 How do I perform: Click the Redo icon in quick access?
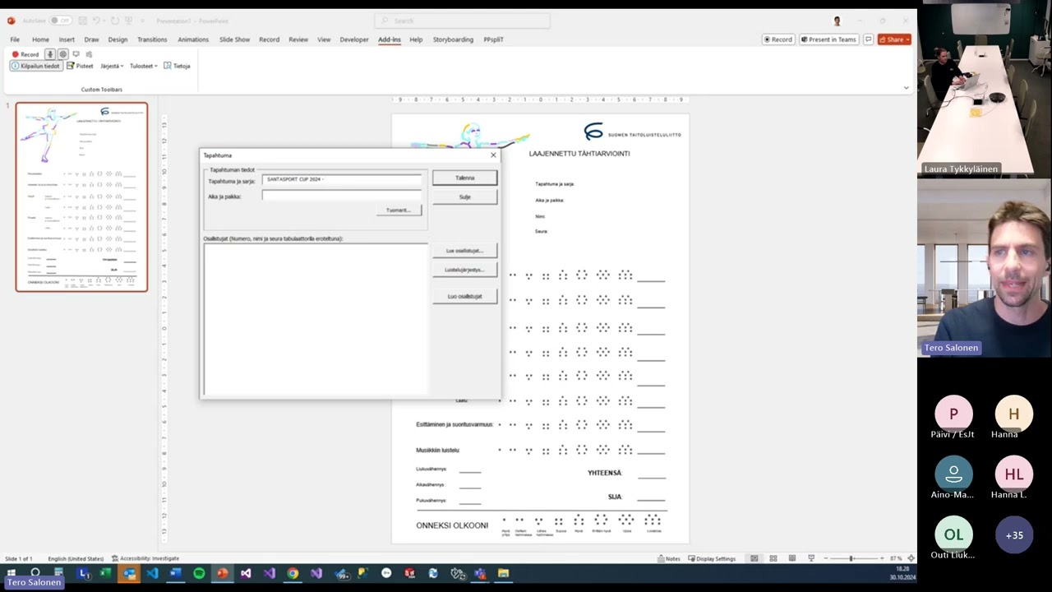tap(115, 21)
